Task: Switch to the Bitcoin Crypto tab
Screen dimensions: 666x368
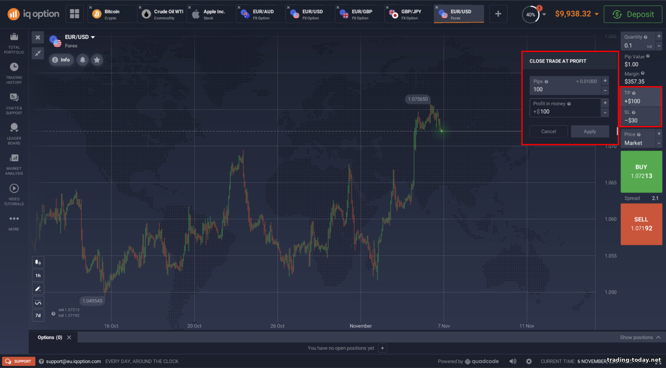Action: pyautogui.click(x=111, y=14)
